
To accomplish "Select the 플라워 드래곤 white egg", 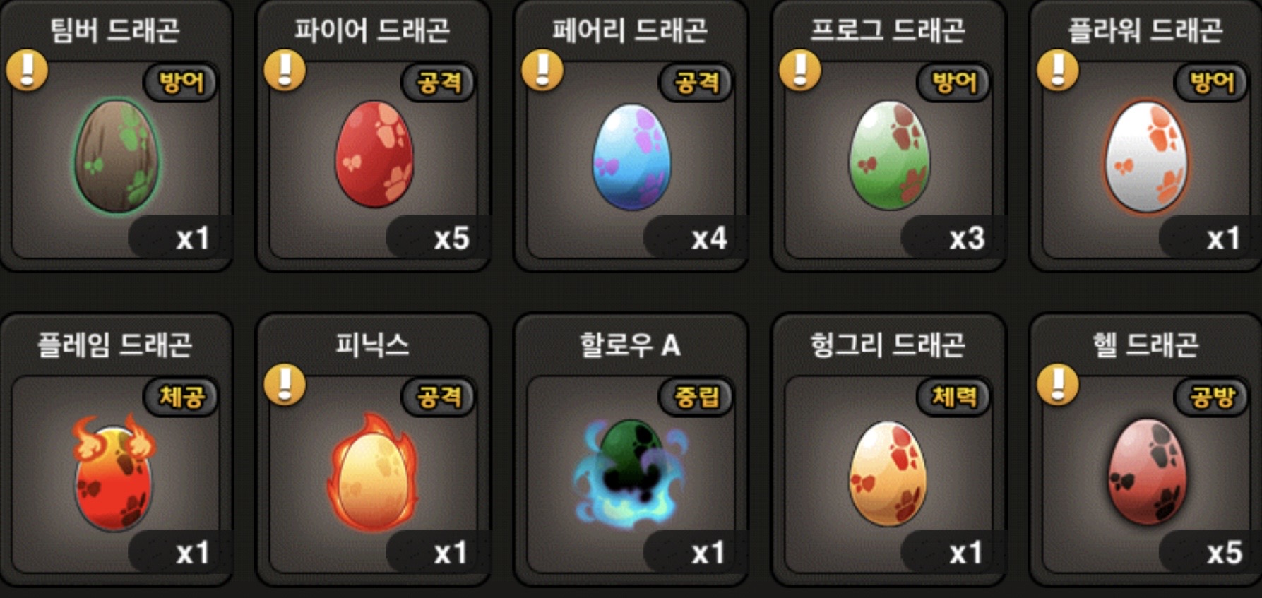I will [x=1146, y=156].
